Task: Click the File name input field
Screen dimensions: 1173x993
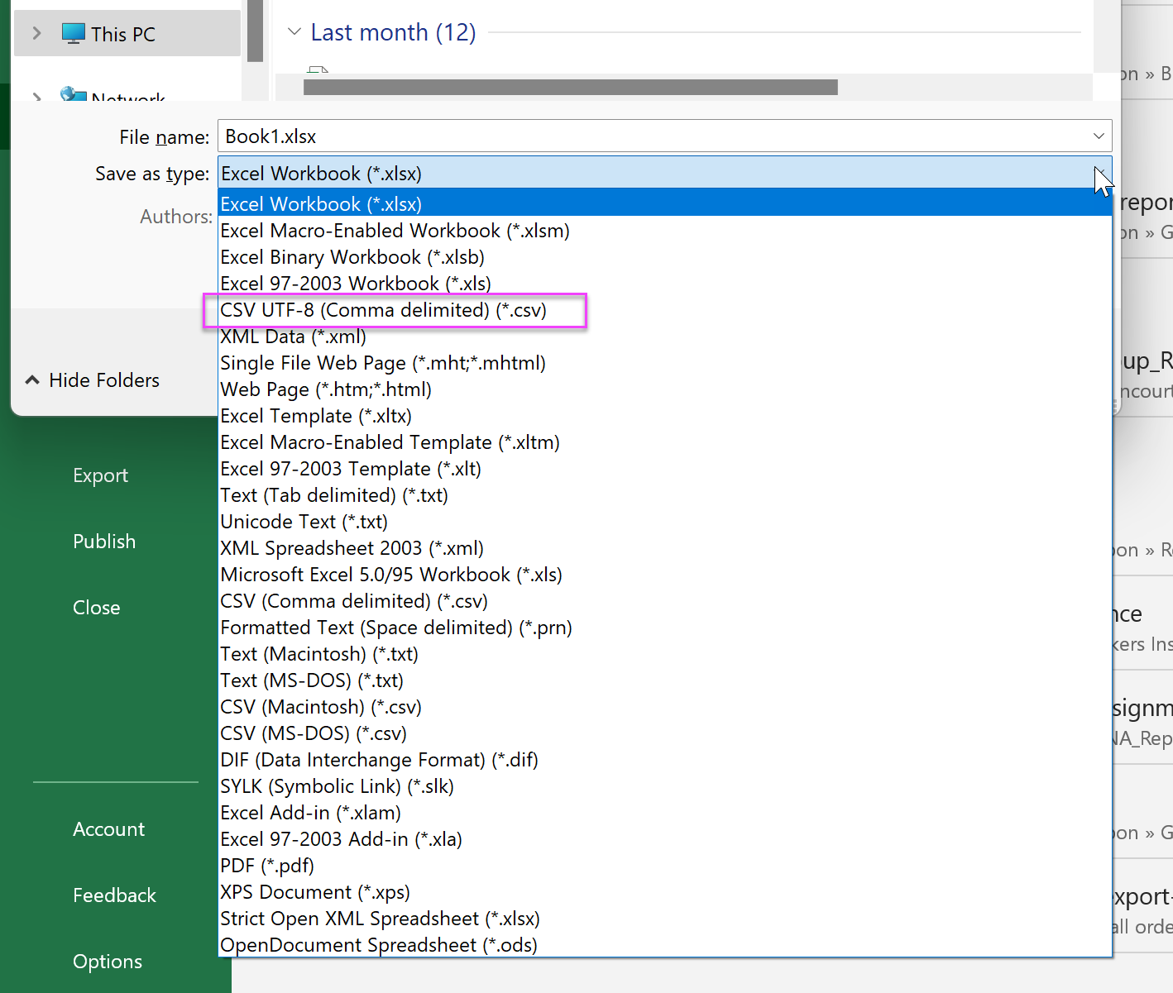Action: (x=645, y=136)
